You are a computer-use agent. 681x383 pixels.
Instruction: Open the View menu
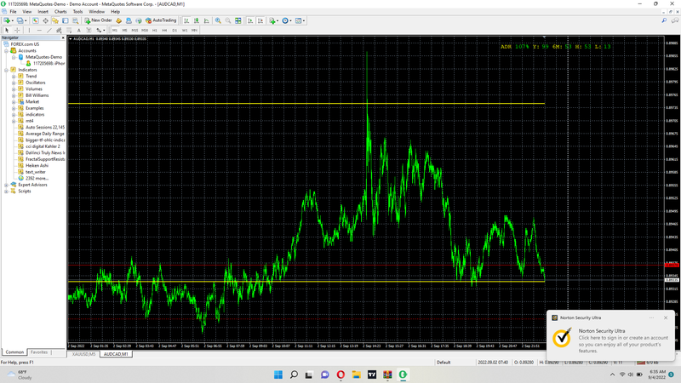click(27, 12)
